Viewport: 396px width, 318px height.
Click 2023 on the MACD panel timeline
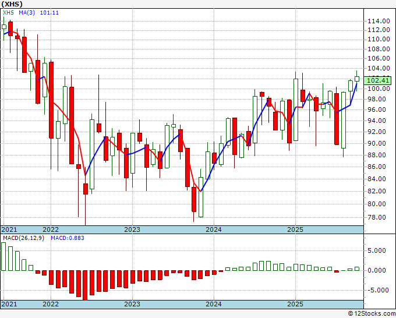[x=132, y=304]
